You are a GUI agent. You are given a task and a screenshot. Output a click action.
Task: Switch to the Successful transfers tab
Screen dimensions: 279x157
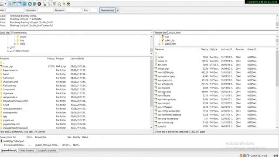pyautogui.click(x=47, y=150)
